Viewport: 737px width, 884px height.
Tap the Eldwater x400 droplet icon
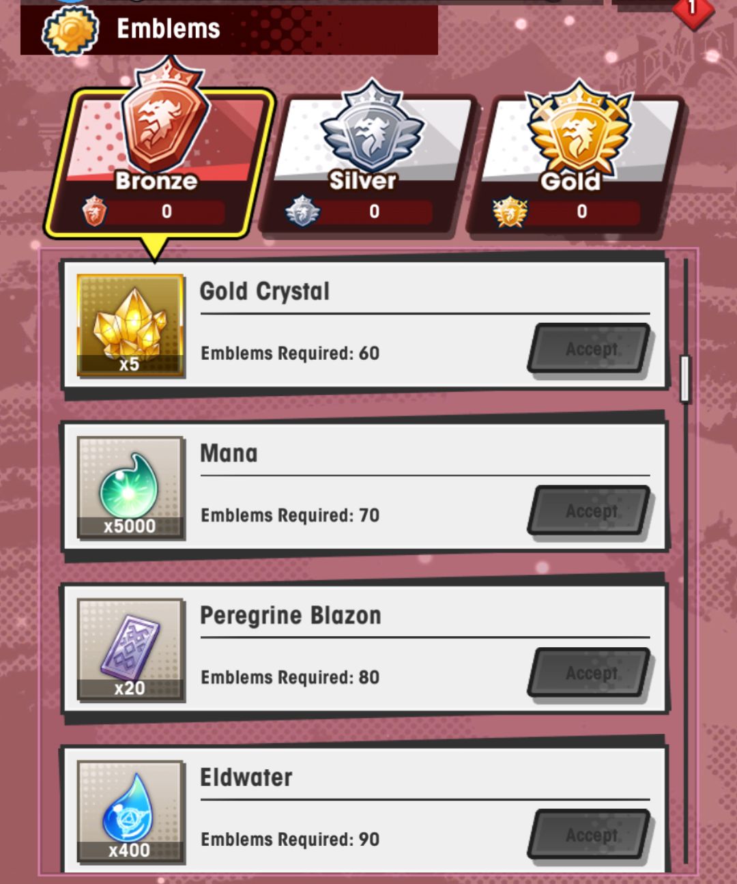coord(130,812)
